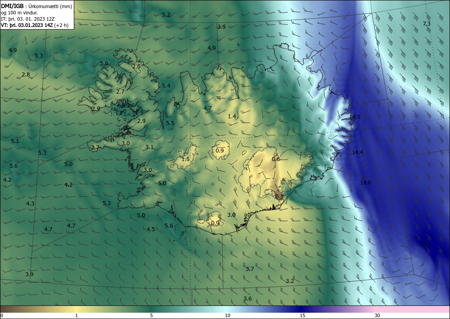This screenshot has height=319, width=450.
Task: Click the 3.6 value label
Action: (x=247, y=298)
